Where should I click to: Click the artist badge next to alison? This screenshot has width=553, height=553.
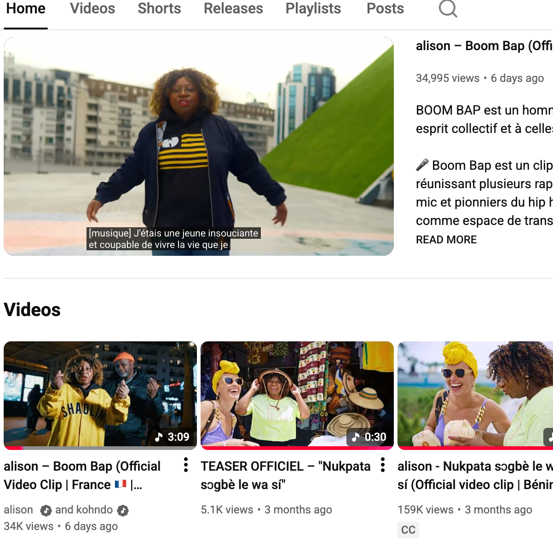(46, 510)
